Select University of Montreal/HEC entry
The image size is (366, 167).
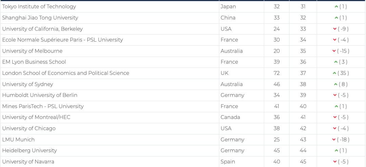36,118
